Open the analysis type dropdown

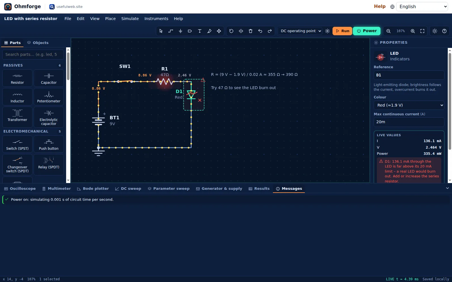coord(300,31)
